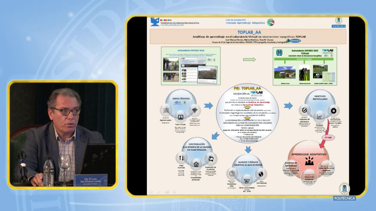Click the TOPLAB_AA slide title
This screenshot has width=376, height=211.
point(249,32)
